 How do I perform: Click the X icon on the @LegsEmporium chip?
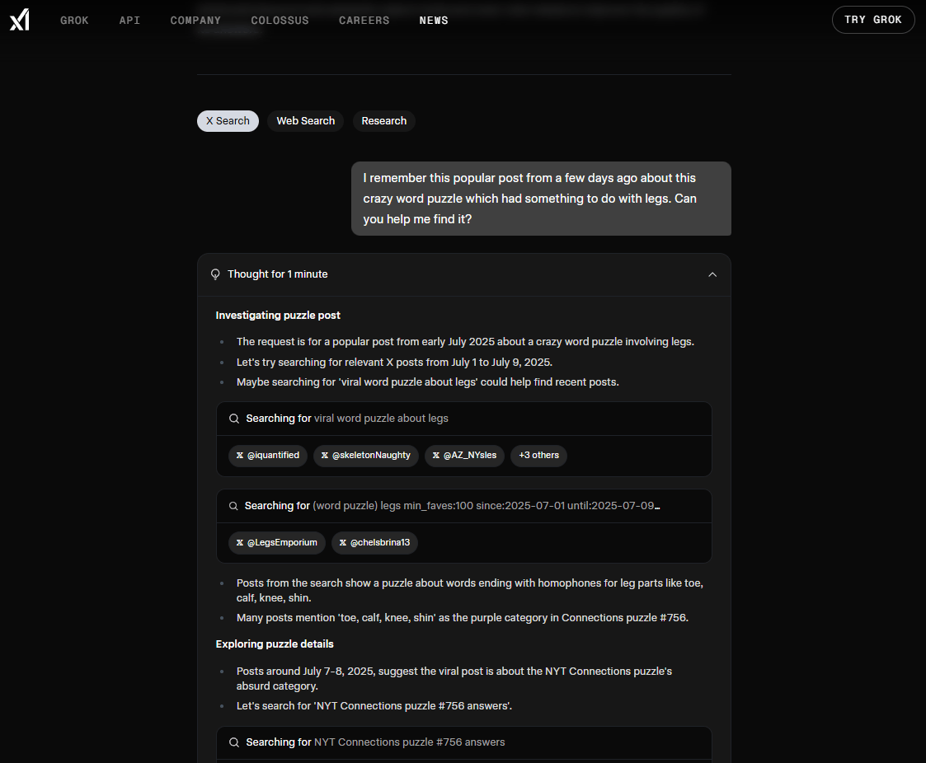pos(240,543)
